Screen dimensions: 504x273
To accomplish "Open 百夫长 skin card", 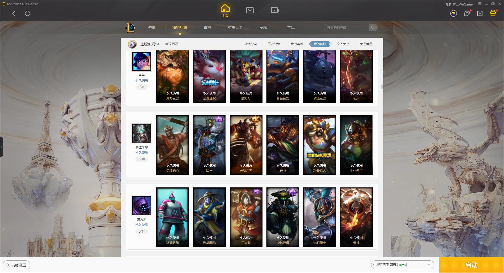I will pyautogui.click(x=246, y=217).
